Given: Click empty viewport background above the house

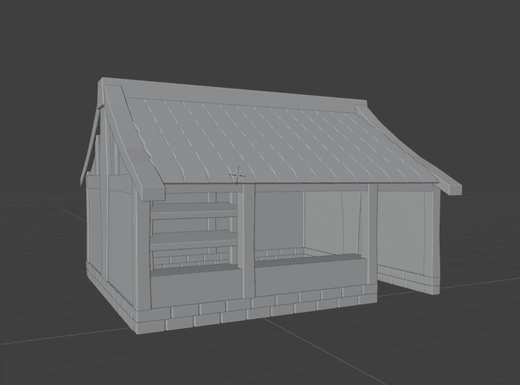Looking at the screenshot, I should (x=260, y=41).
